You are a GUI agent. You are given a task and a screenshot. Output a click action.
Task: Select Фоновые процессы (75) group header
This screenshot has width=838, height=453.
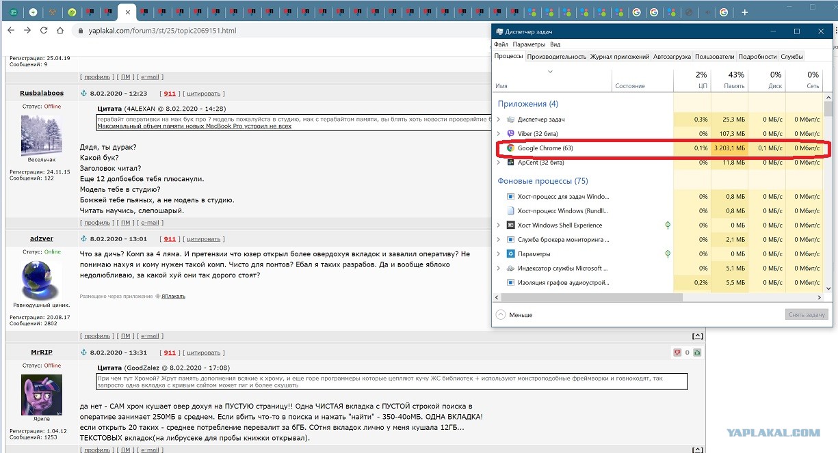[x=542, y=181]
